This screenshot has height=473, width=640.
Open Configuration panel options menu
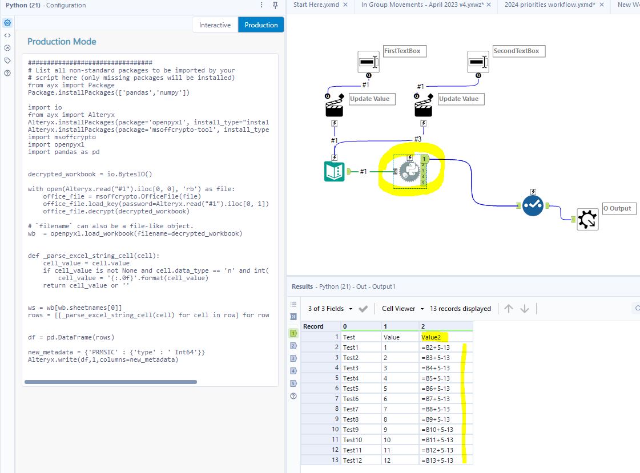(x=261, y=5)
